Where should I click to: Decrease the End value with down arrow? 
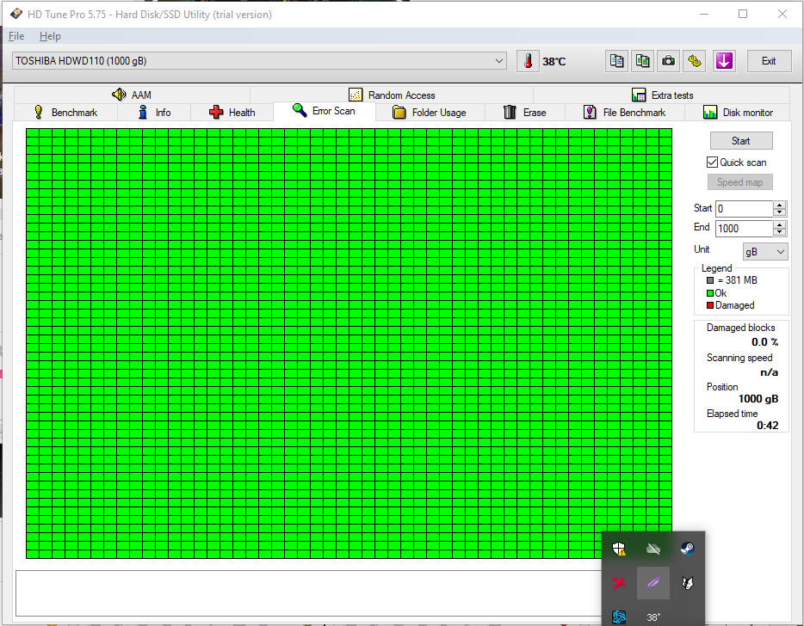[x=779, y=232]
